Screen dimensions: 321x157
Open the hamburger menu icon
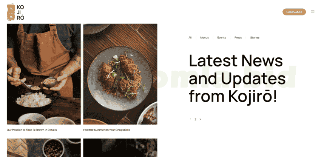pyautogui.click(x=312, y=12)
